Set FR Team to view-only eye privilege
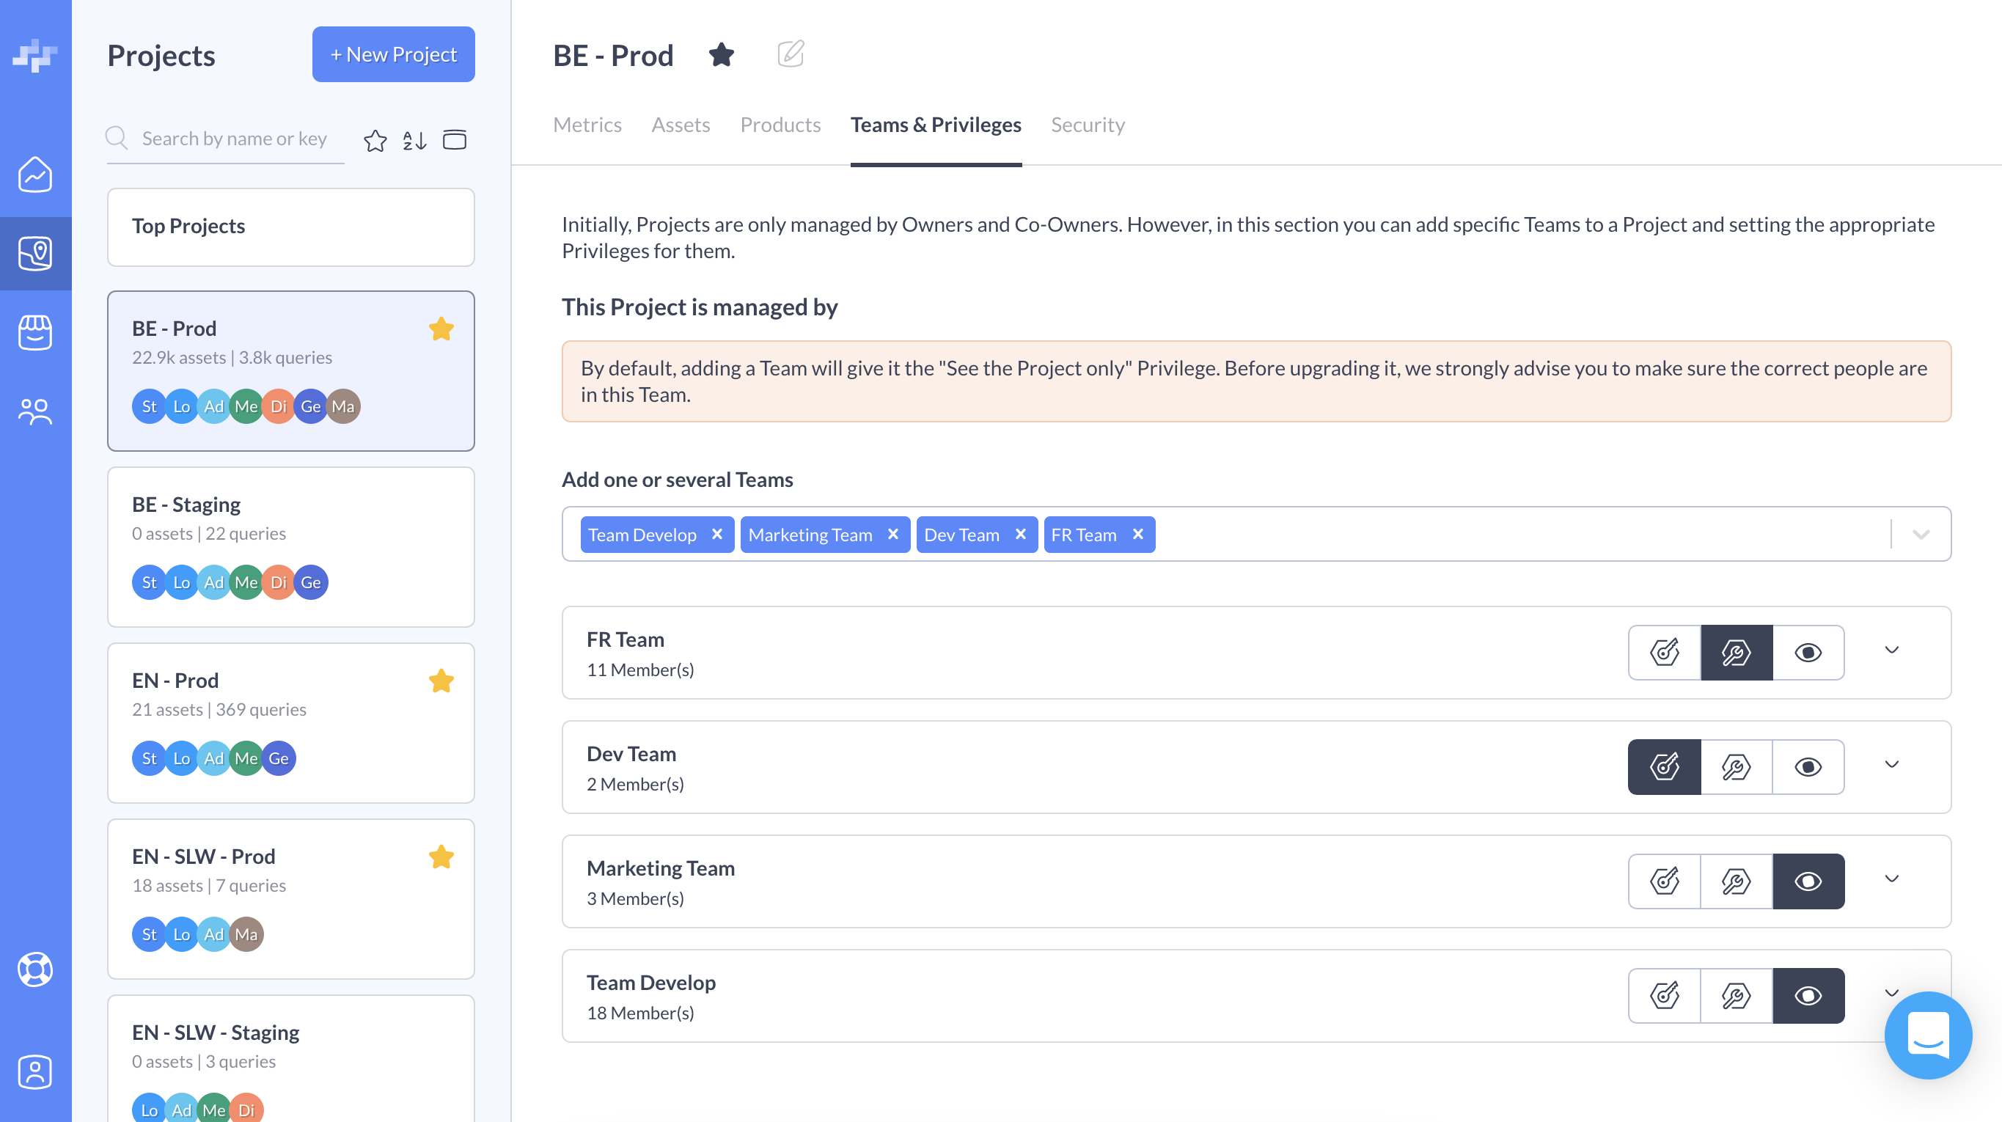Screen dimensions: 2002x1122 pyautogui.click(x=1808, y=653)
